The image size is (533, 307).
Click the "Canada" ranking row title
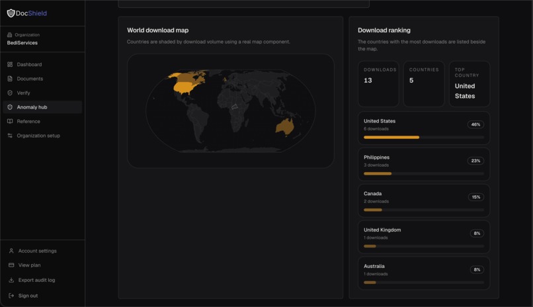click(372, 194)
